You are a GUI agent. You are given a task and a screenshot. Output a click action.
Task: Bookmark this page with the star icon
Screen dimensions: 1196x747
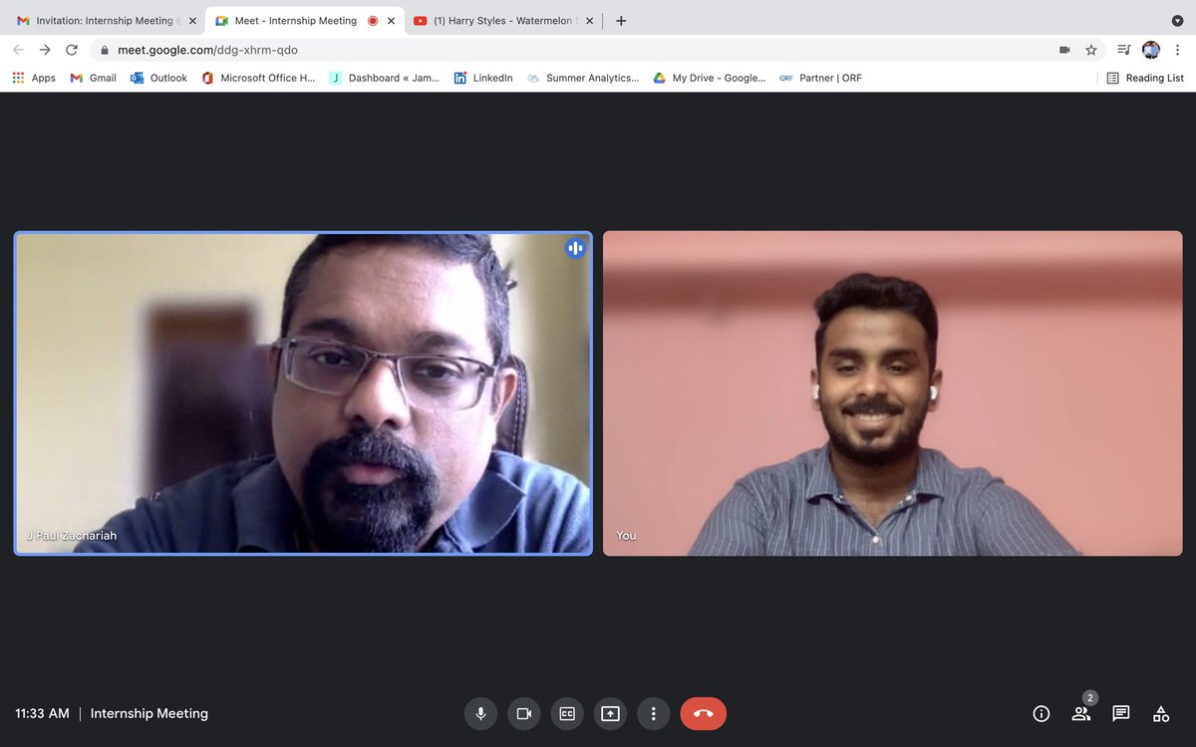(x=1091, y=49)
